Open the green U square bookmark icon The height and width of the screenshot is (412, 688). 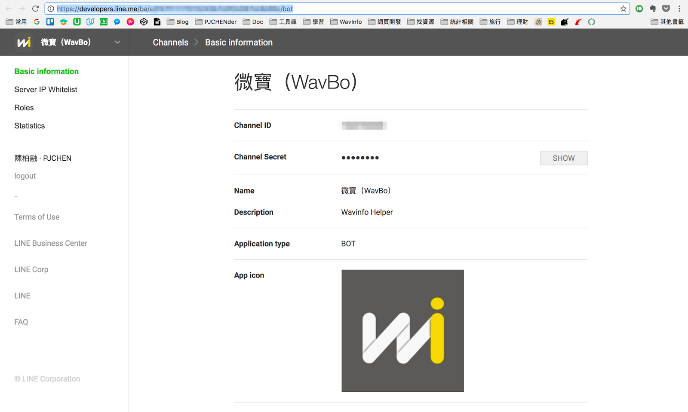[77, 21]
